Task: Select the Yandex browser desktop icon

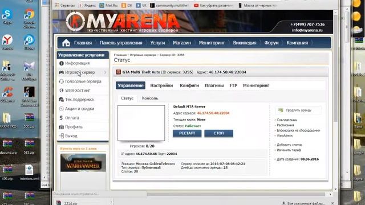Action: 7,42
